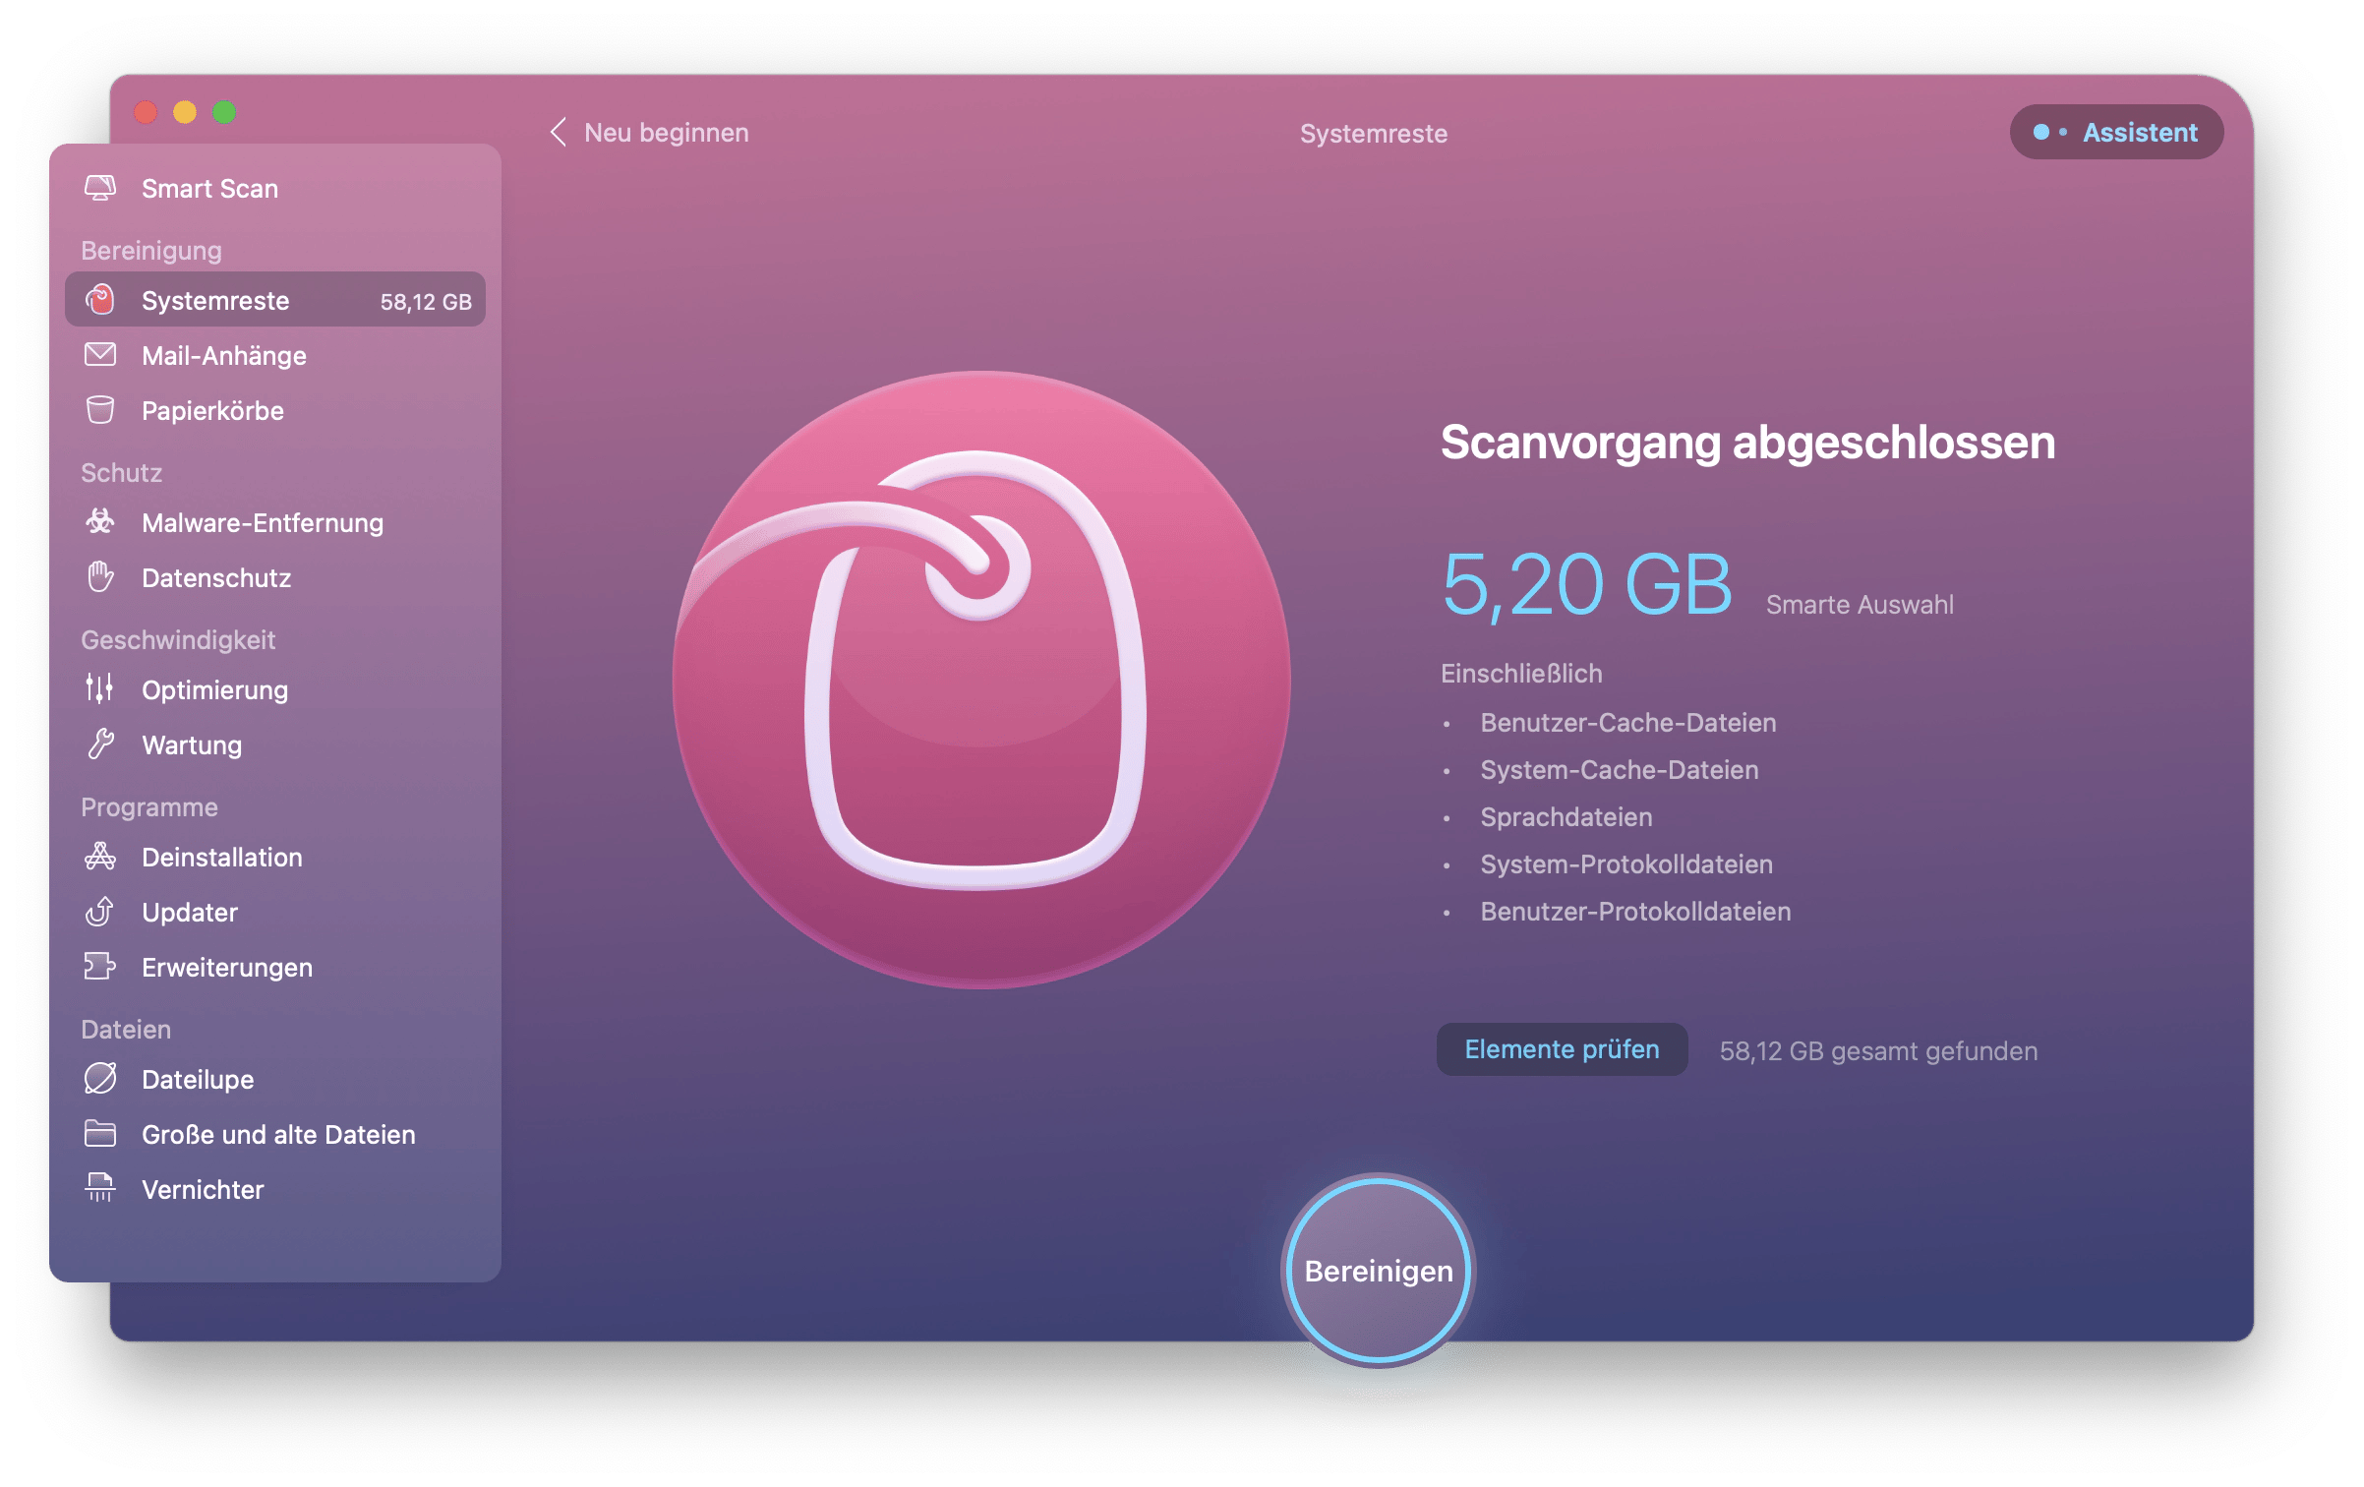Click the Smart Scan monitor icon
This screenshot has width=2364, height=1487.
(x=100, y=188)
